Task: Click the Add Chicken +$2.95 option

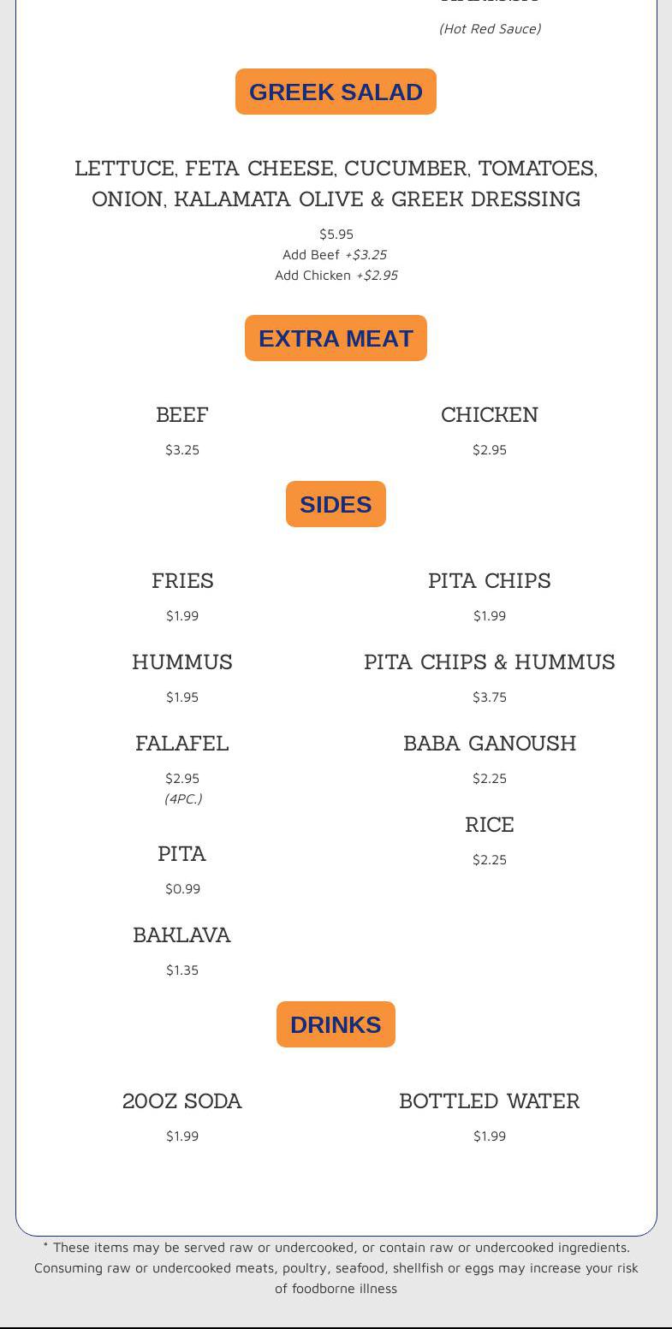Action: click(336, 276)
